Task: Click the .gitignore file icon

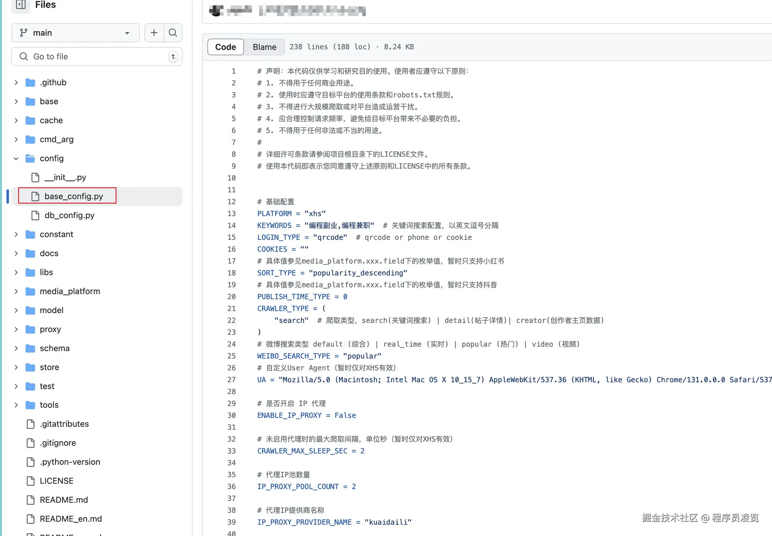Action: click(31, 443)
